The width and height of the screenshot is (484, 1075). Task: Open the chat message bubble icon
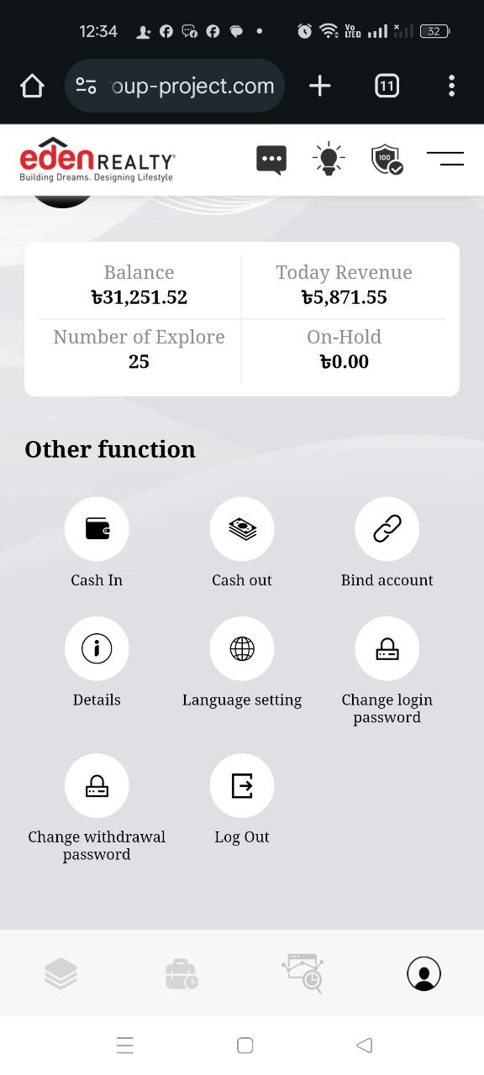pyautogui.click(x=271, y=160)
